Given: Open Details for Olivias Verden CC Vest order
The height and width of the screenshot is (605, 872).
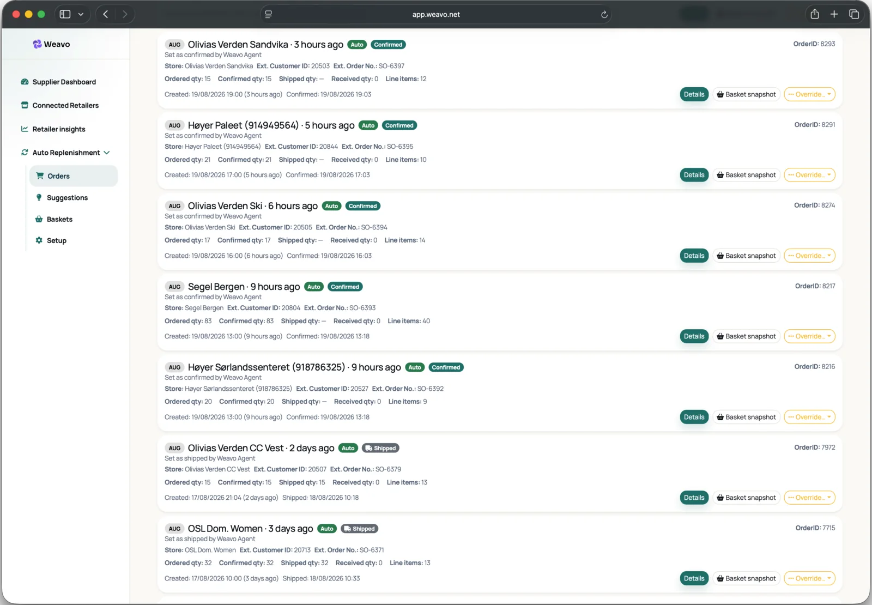Looking at the screenshot, I should [694, 498].
